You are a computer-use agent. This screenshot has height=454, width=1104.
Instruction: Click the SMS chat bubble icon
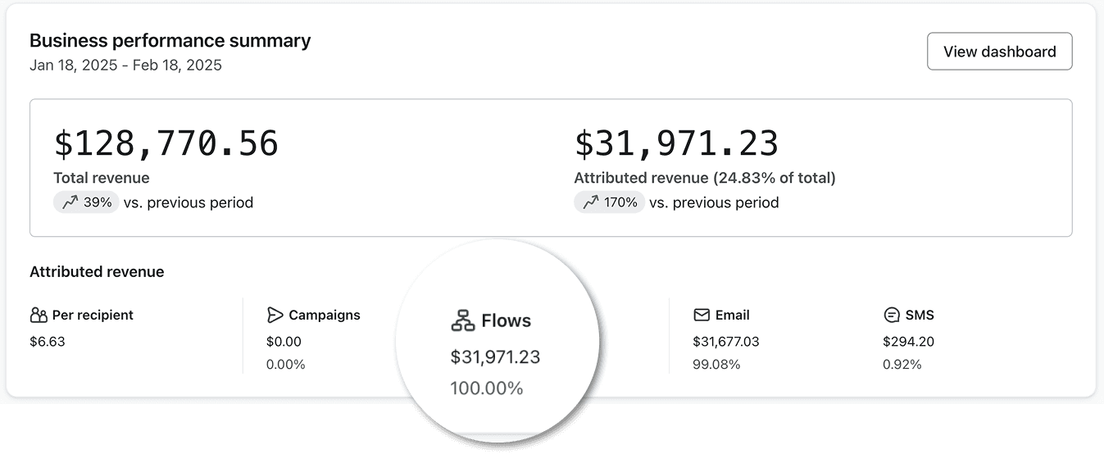[892, 315]
